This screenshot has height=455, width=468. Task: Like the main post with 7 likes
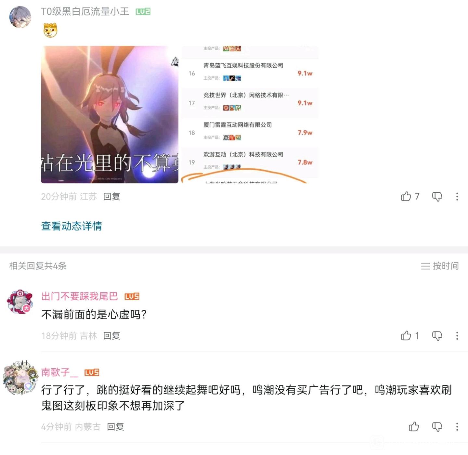click(x=406, y=196)
